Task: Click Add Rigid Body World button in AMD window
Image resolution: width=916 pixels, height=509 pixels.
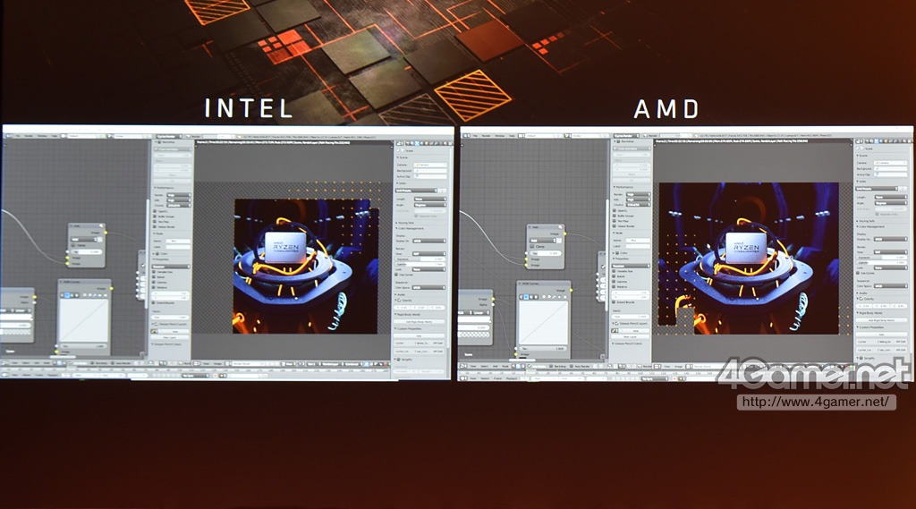Action: click(x=881, y=320)
